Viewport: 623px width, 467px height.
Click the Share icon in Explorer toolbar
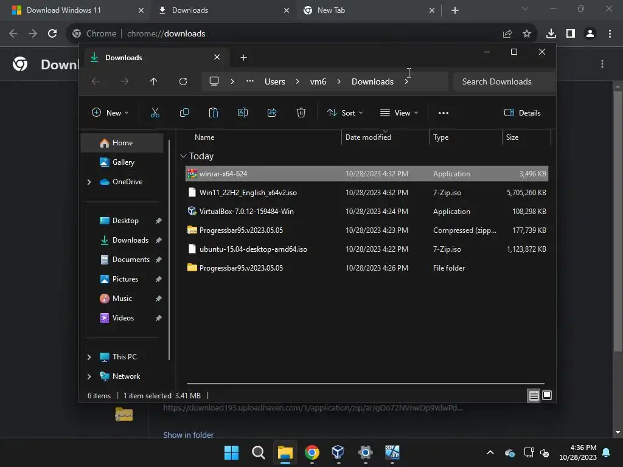(272, 112)
